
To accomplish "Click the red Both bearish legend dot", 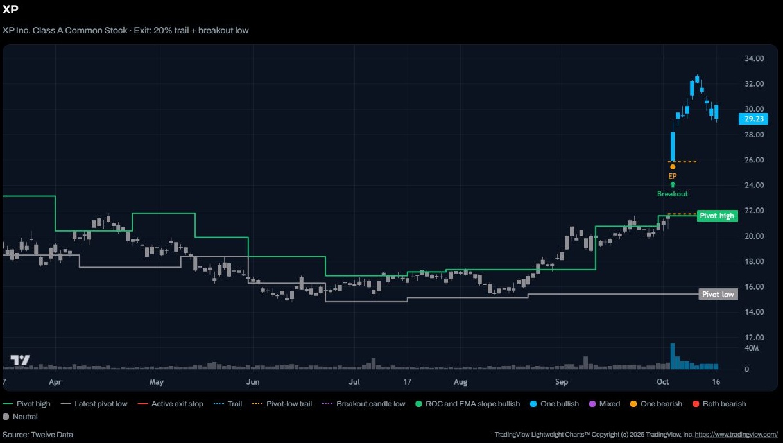I will [696, 404].
